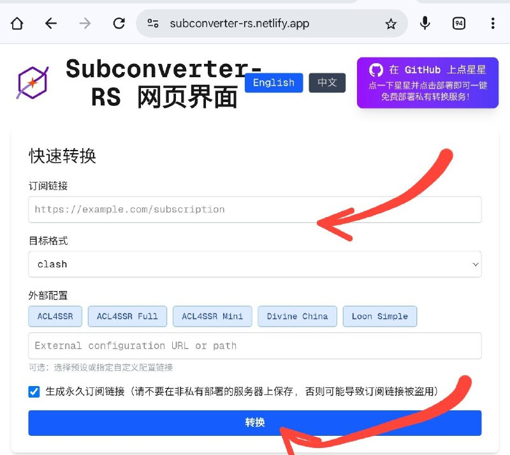
Task: Click the forward arrow in the browser
Action: click(85, 24)
